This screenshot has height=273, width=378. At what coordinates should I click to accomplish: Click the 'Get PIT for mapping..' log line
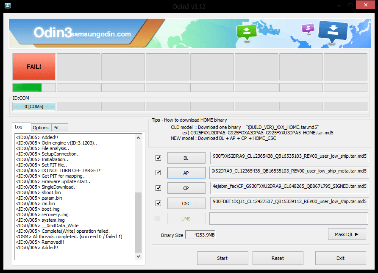tap(50, 176)
